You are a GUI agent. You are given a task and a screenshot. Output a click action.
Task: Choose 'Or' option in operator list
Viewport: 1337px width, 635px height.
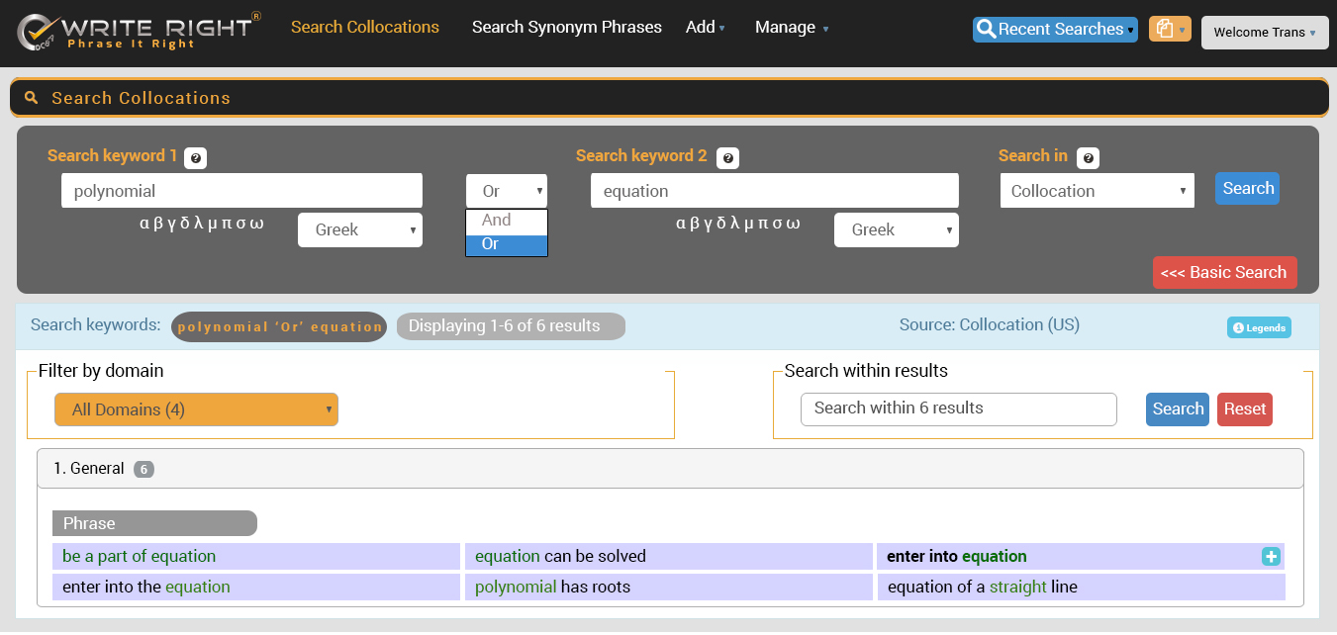(x=506, y=244)
